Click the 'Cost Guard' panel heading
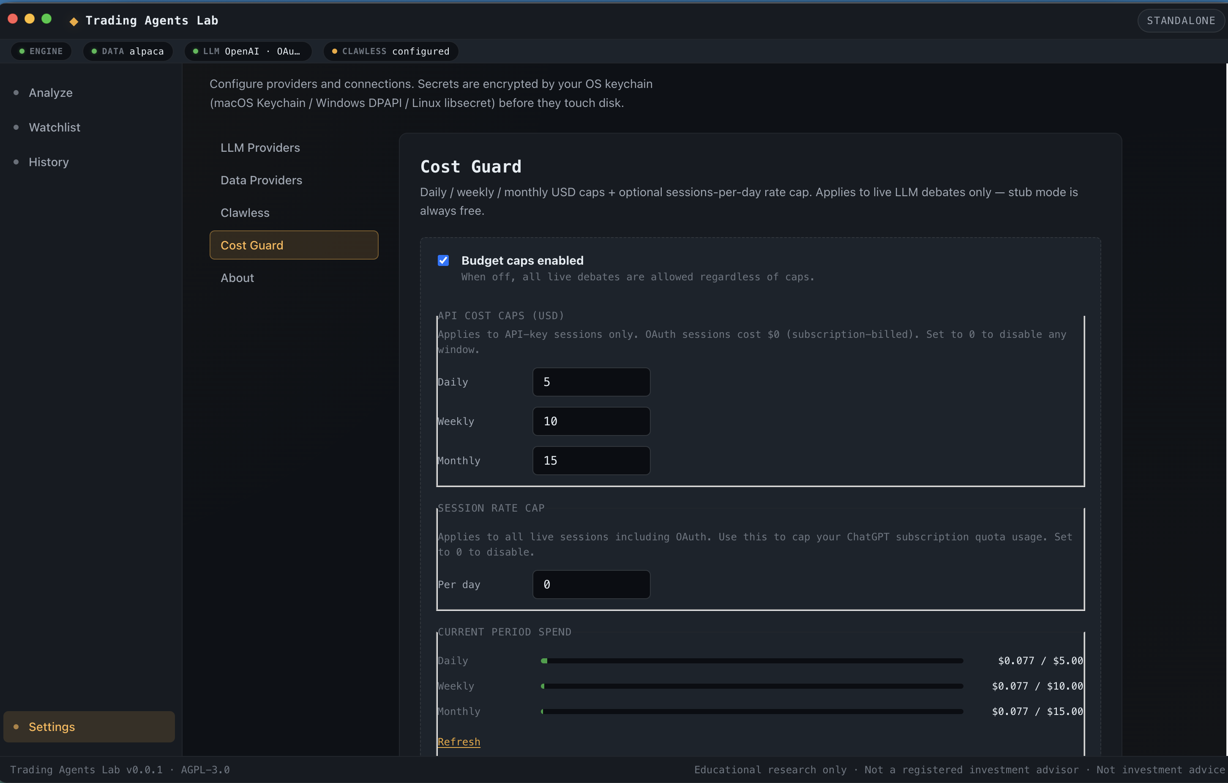Image resolution: width=1228 pixels, height=783 pixels. (471, 166)
